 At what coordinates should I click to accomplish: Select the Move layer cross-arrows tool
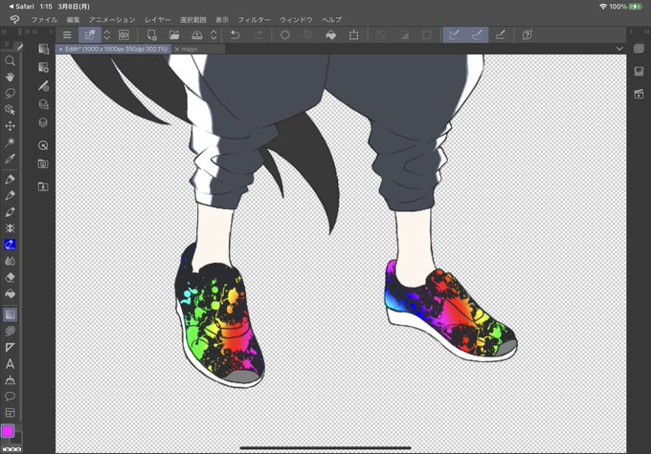pyautogui.click(x=10, y=125)
